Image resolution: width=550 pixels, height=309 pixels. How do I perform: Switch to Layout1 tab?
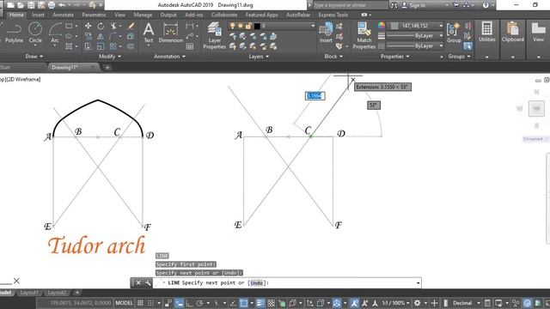pyautogui.click(x=28, y=293)
